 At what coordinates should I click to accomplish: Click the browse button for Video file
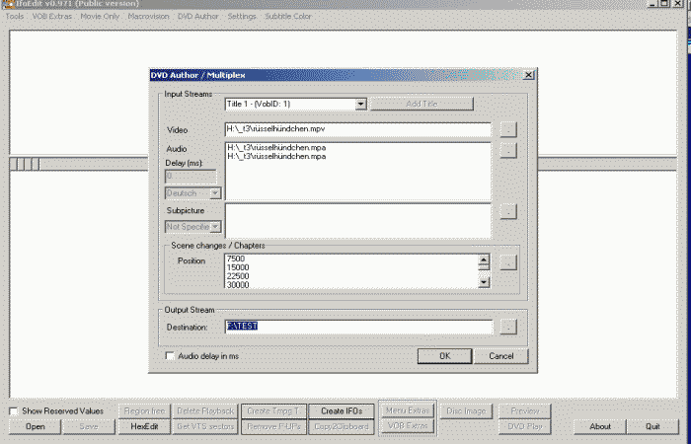(507, 129)
